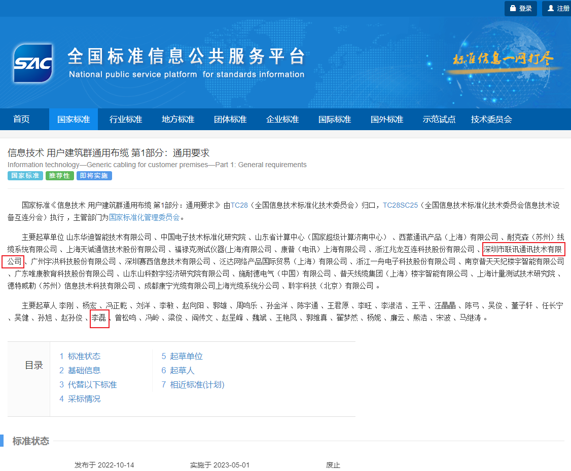Screen dimensions: 571x471
Task: Click the 山东华迪智能技术有限公司 company name
Action: point(109,238)
